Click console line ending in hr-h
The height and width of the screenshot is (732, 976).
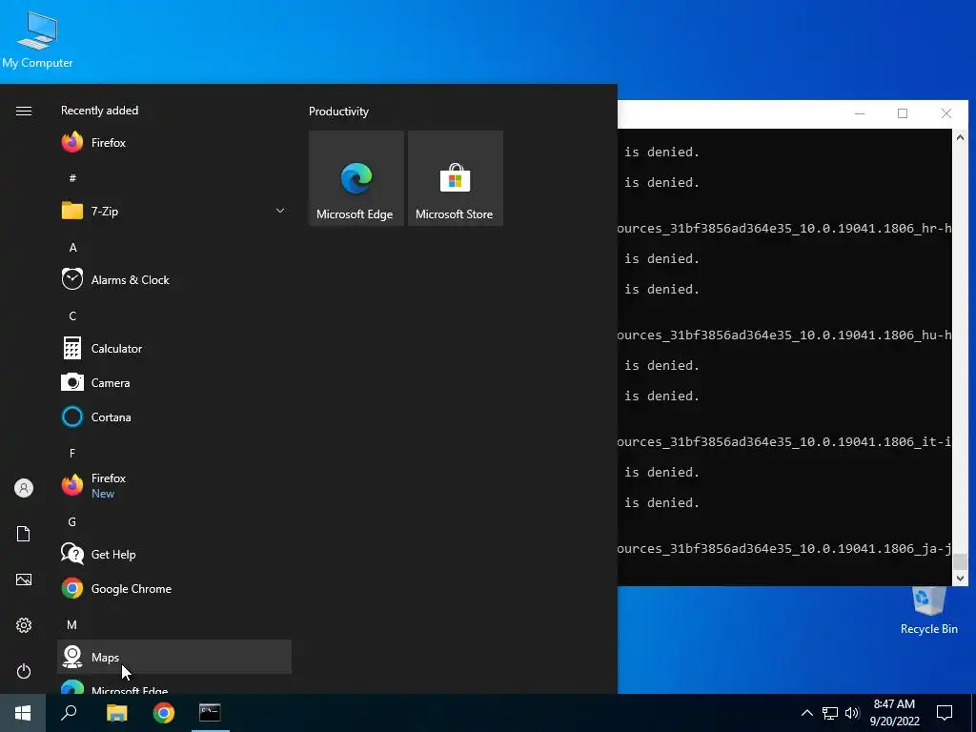click(784, 229)
